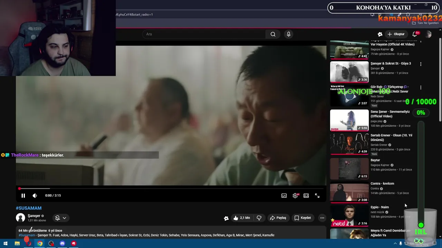The image size is (442, 248).
Task: Click the Var Hayatın video thumbnail
Action: click(349, 50)
